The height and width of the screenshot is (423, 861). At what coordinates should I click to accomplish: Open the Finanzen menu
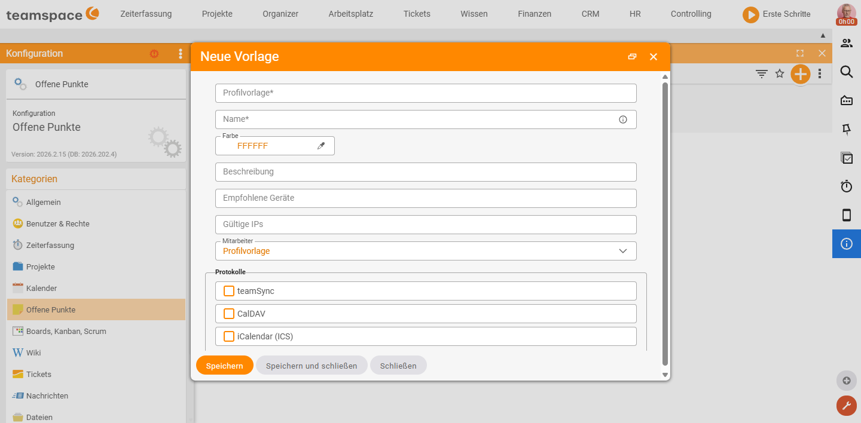point(535,14)
